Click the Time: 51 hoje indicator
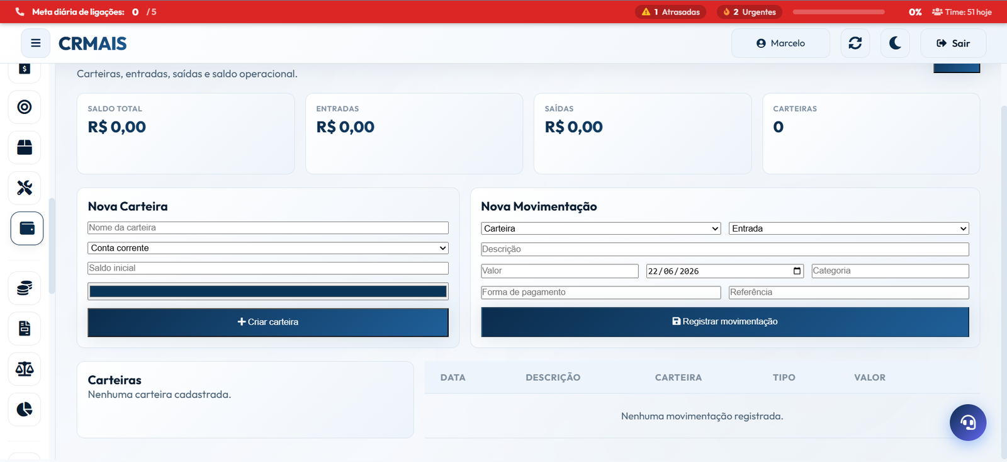This screenshot has height=462, width=1007. tap(962, 12)
